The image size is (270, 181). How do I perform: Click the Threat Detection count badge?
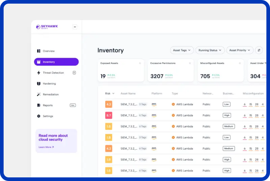[74, 73]
